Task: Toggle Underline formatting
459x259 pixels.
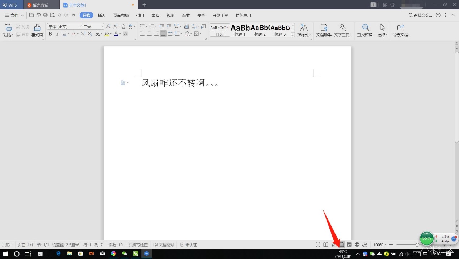Action: coord(64,34)
